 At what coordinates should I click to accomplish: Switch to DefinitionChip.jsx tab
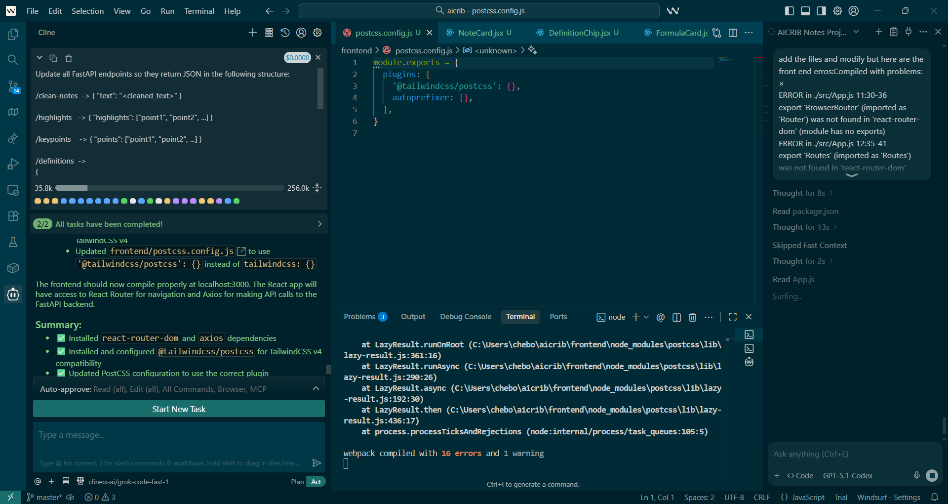pyautogui.click(x=579, y=33)
